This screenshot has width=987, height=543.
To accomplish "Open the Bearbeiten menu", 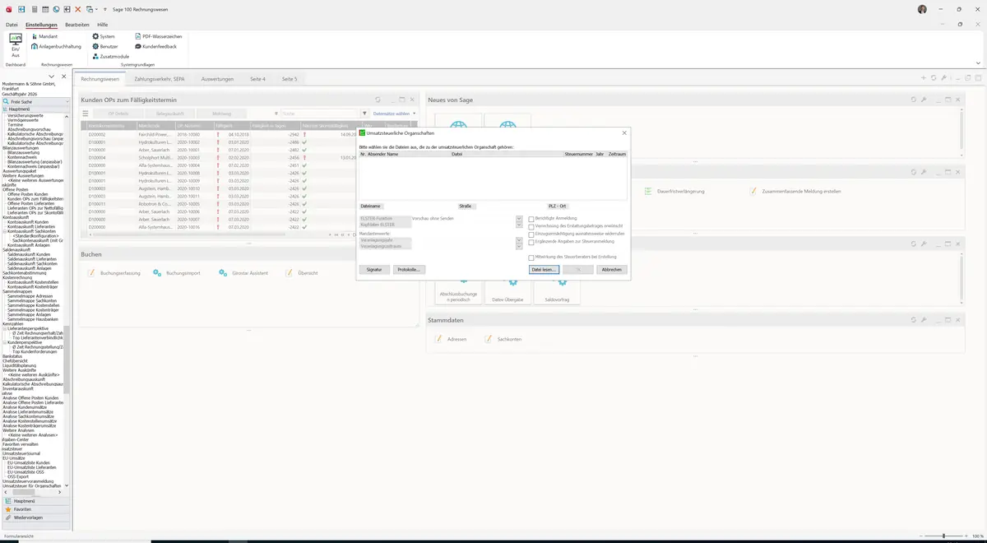I will click(77, 25).
